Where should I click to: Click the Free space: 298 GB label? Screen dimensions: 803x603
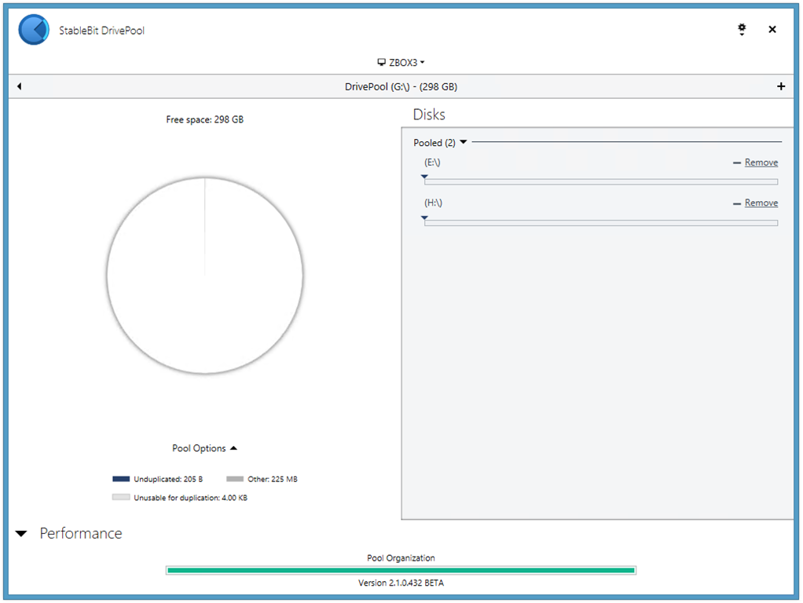coord(205,119)
